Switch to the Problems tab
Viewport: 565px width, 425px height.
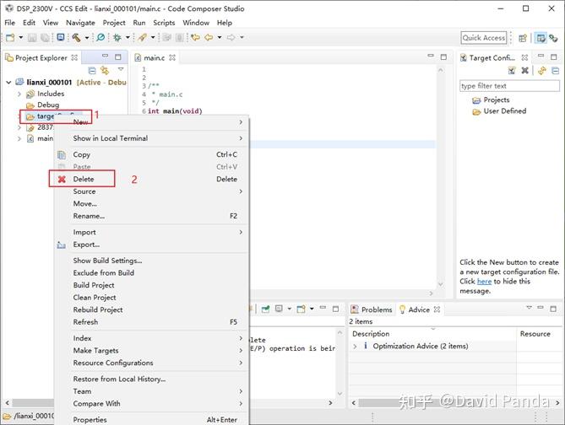(376, 309)
